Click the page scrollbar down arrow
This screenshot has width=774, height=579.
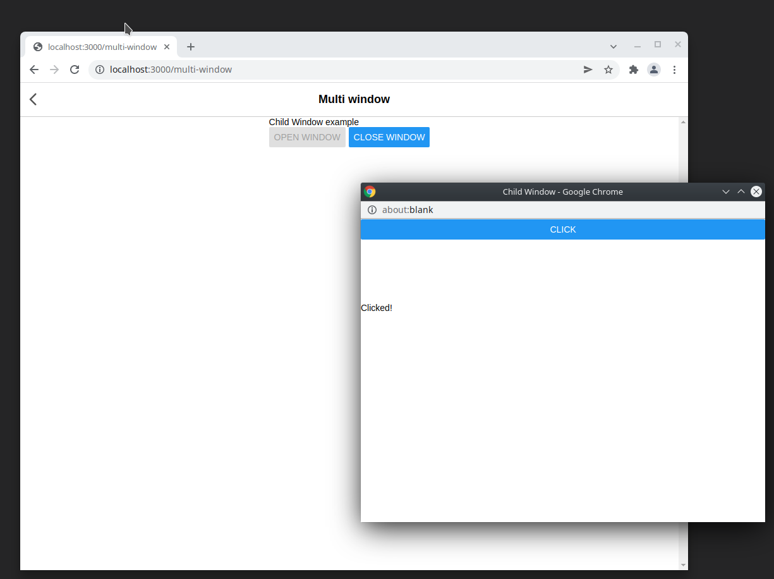[x=683, y=564]
